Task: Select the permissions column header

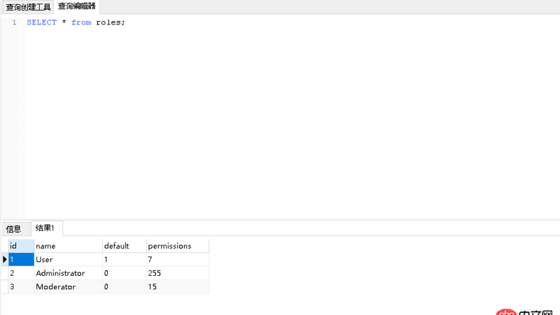Action: [x=176, y=246]
